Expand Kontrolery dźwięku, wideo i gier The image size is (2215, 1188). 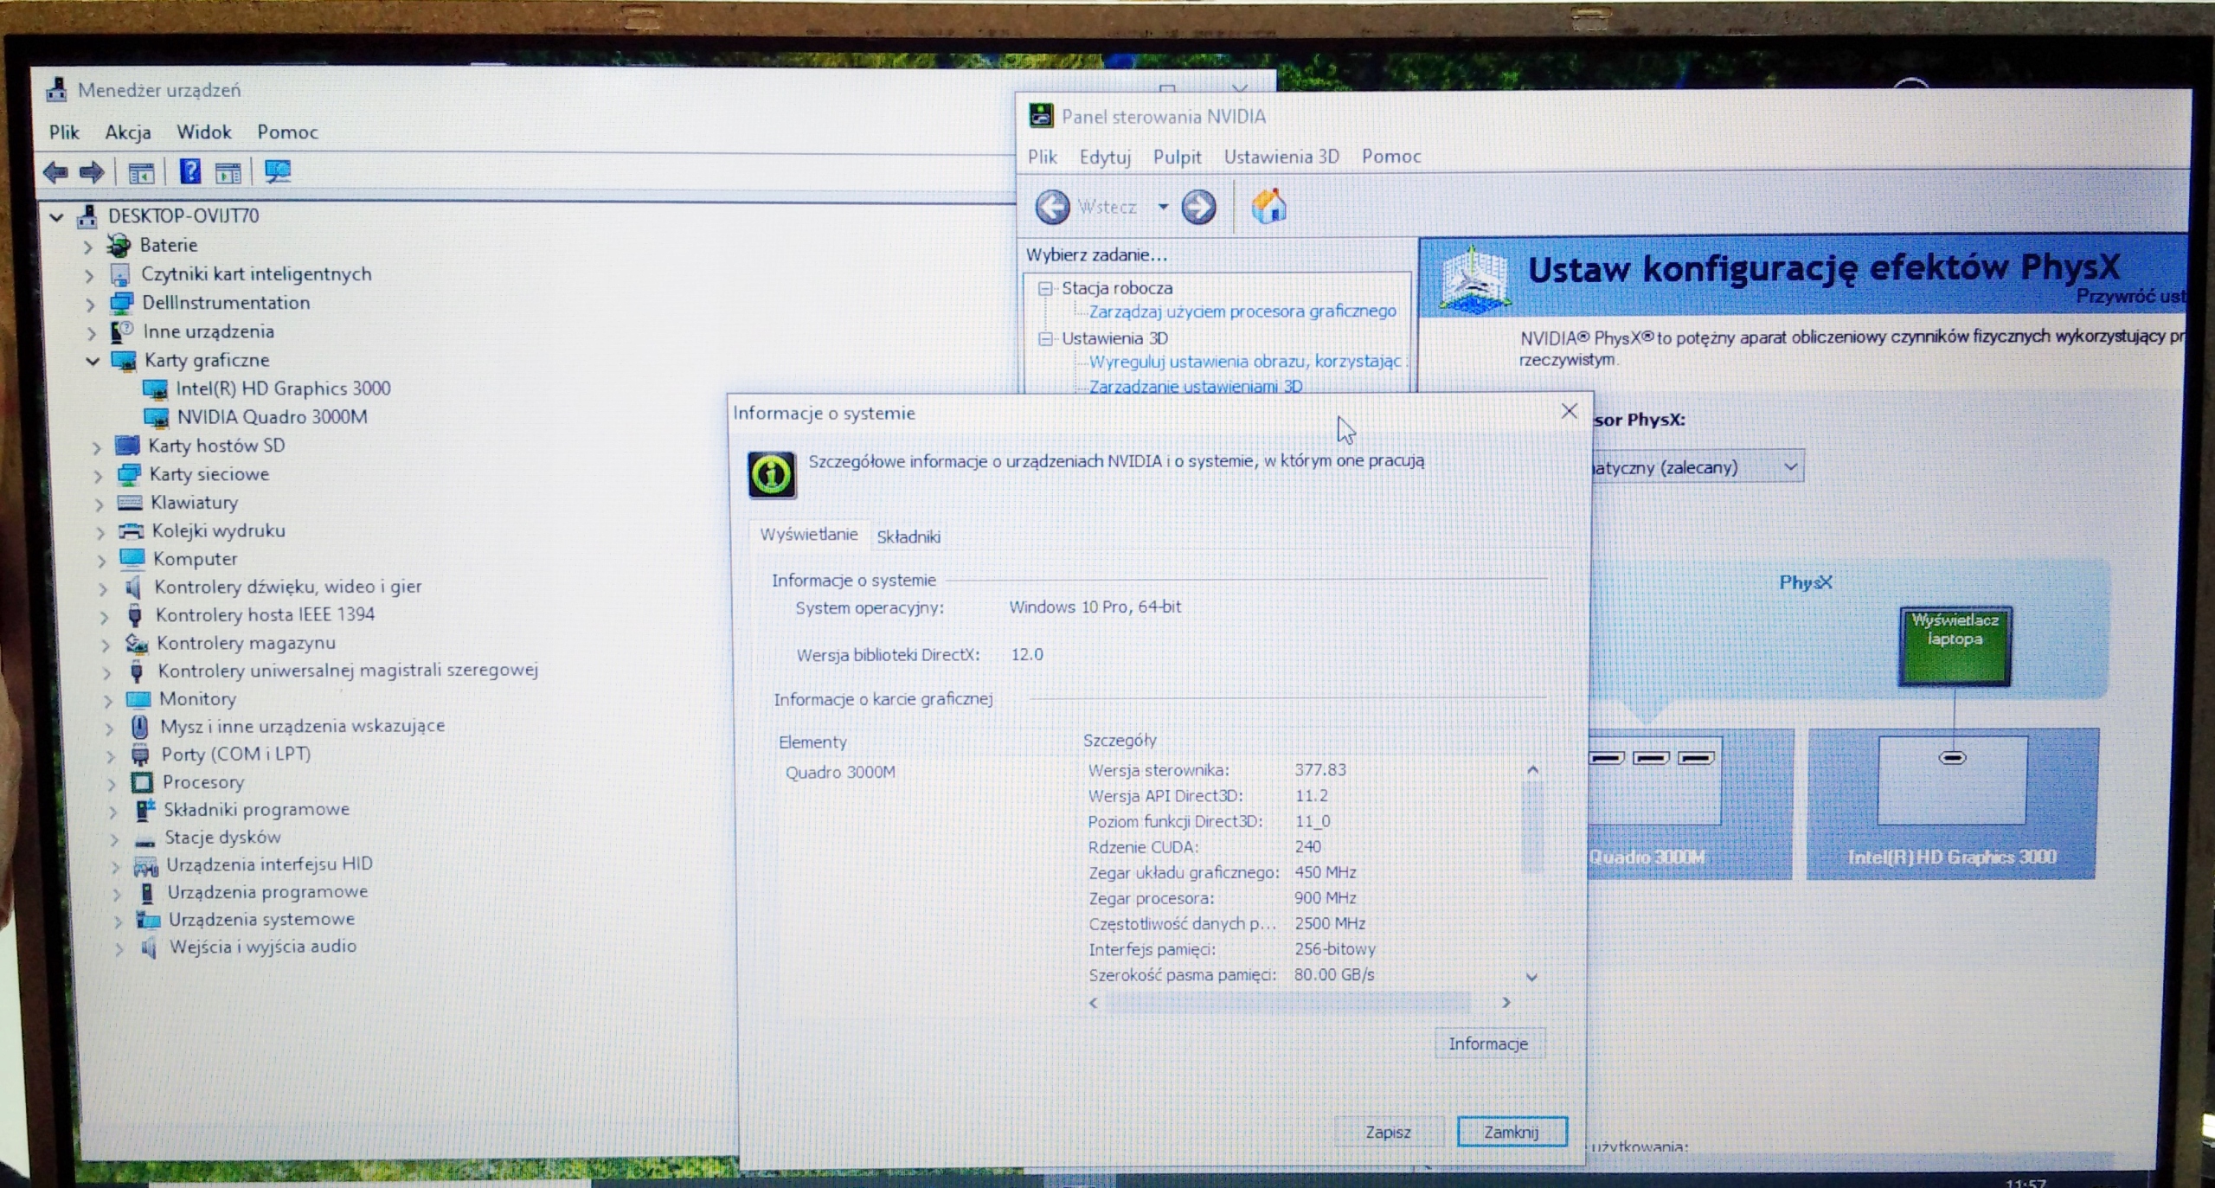104,589
